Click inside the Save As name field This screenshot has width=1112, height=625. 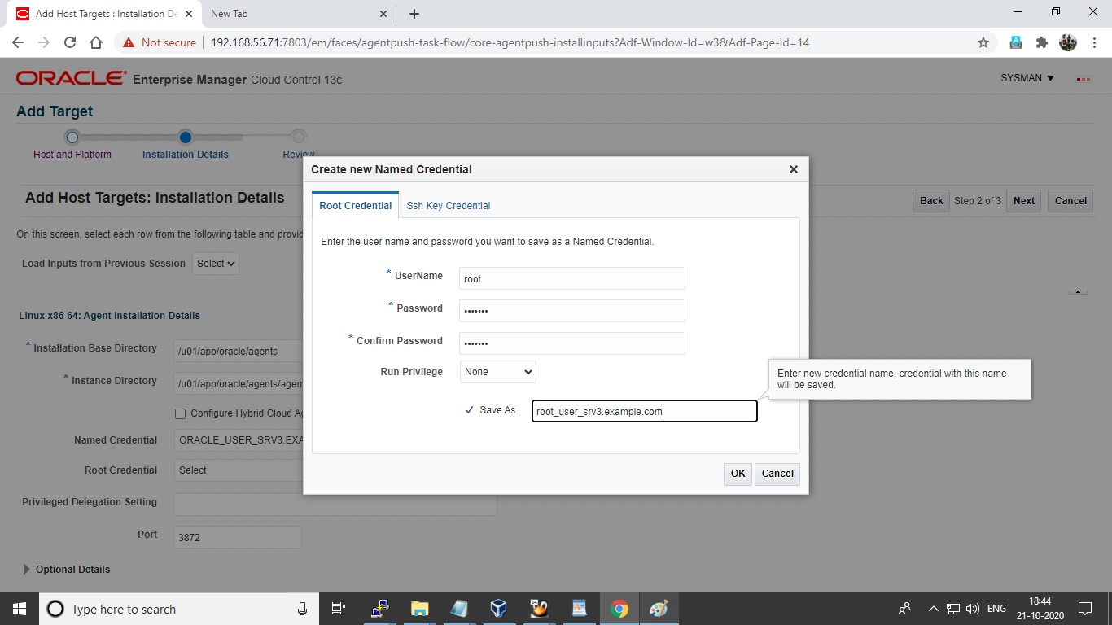point(643,411)
